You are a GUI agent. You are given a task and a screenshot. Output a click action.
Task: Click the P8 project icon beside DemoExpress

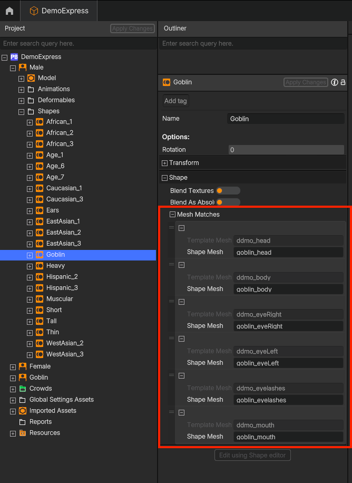[14, 57]
